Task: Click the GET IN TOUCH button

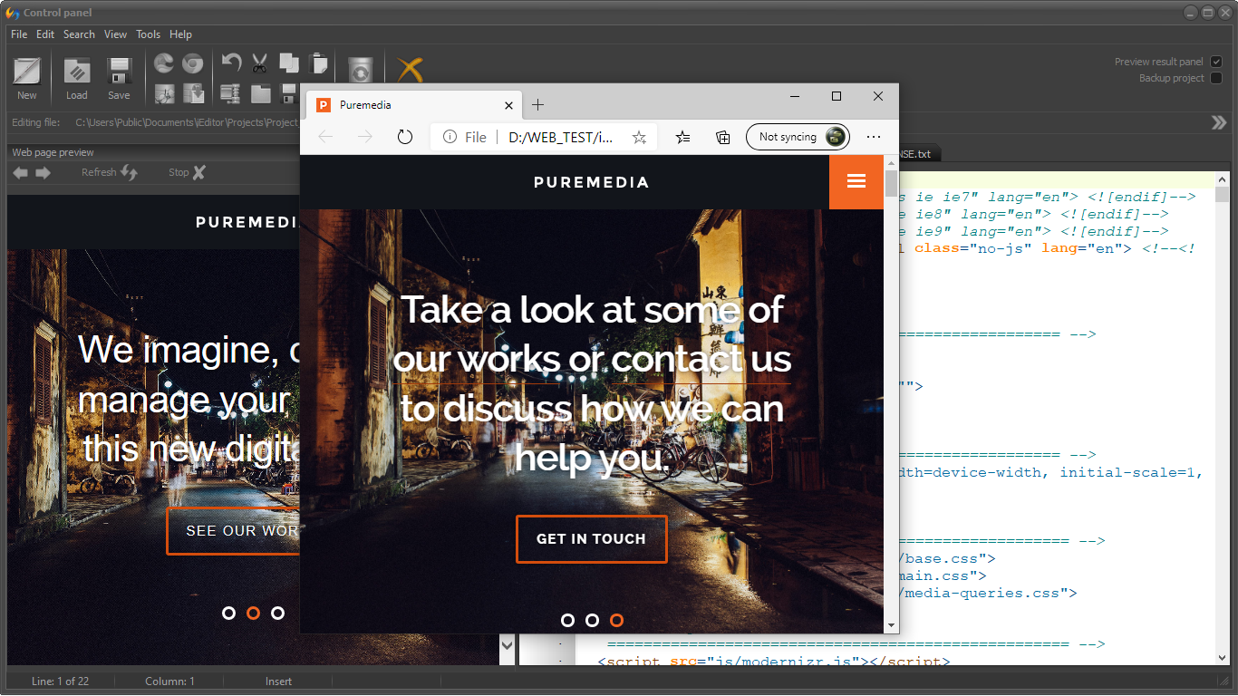Action: [592, 539]
